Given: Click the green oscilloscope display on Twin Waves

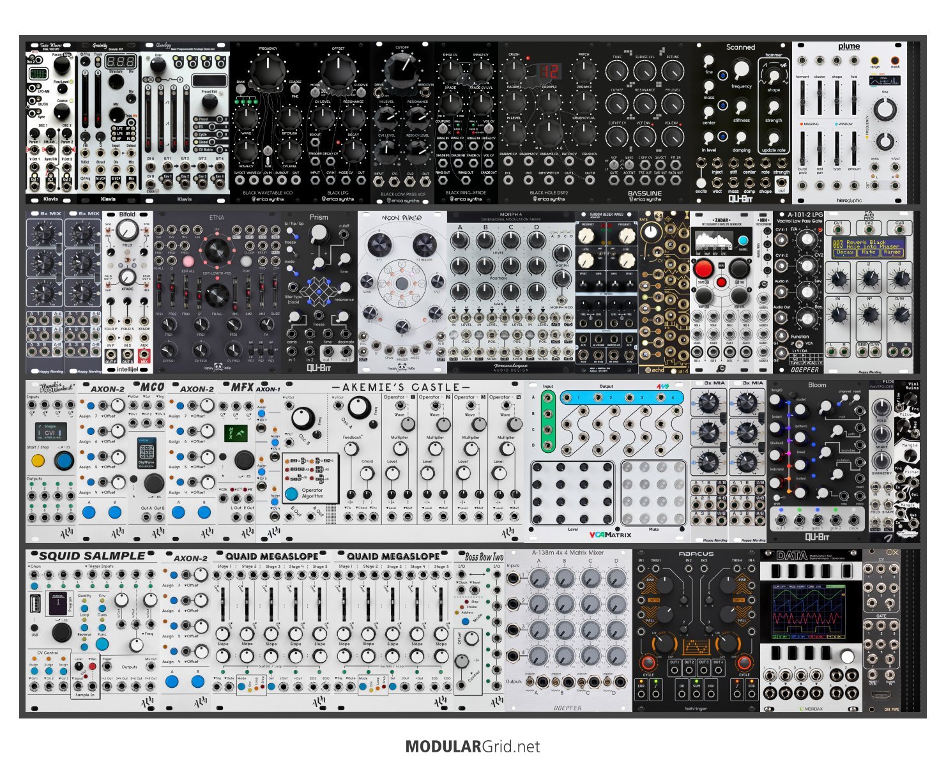Looking at the screenshot, I should coord(38,74).
